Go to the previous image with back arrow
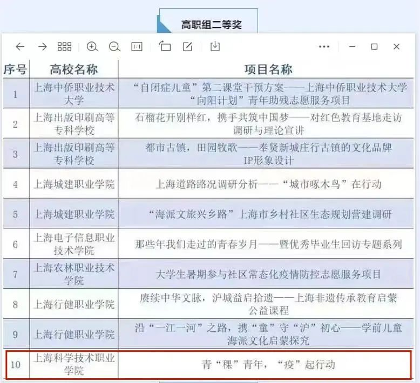420x383 pixels. pos(20,47)
